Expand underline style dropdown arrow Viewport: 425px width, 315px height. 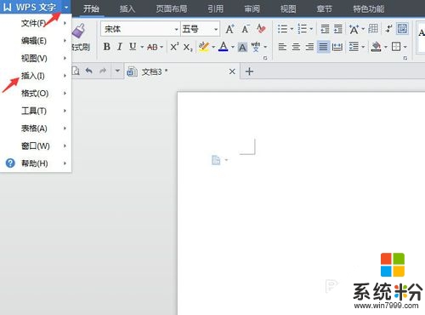click(142, 47)
